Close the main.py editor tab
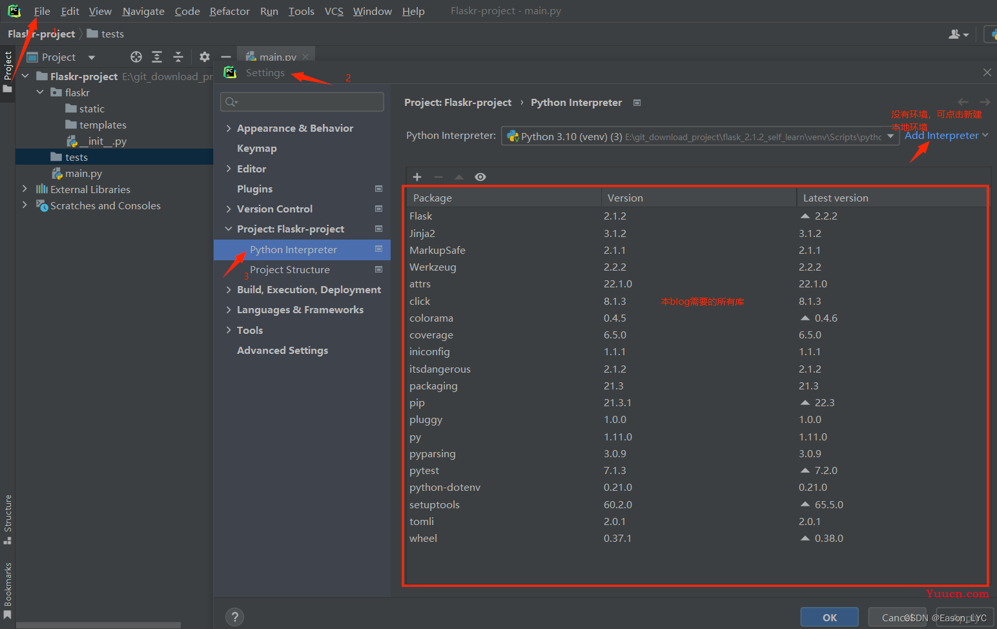 coord(305,57)
